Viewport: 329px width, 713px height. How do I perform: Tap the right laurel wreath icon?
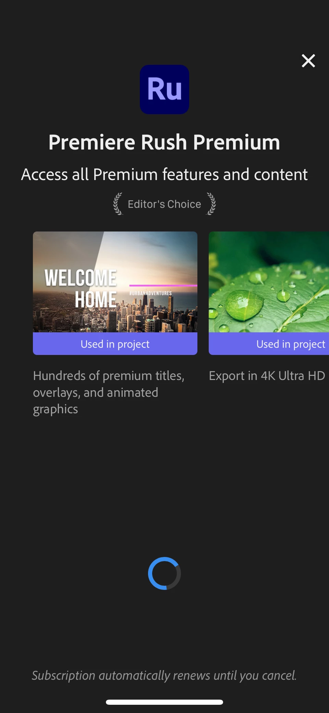[x=211, y=204]
